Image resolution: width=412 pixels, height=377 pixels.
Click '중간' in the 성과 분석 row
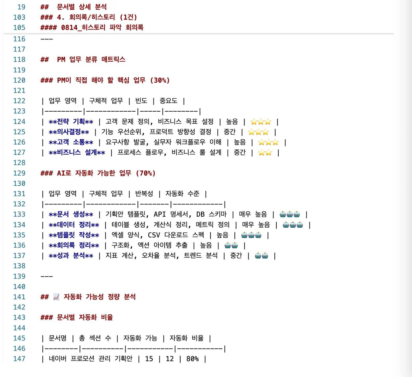click(x=236, y=256)
